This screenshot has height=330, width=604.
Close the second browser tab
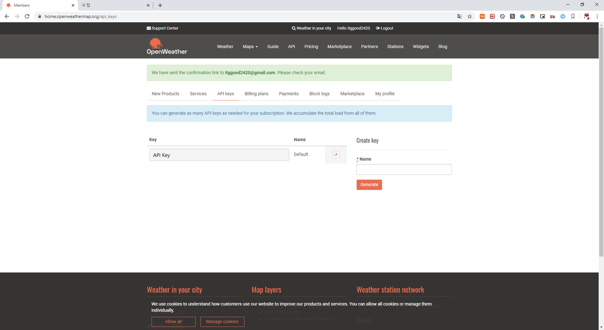148,5
